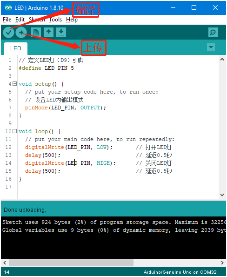Click the '// 设置LED为输出模式' comment
The width and height of the screenshot is (227, 277).
pyautogui.click(x=54, y=100)
